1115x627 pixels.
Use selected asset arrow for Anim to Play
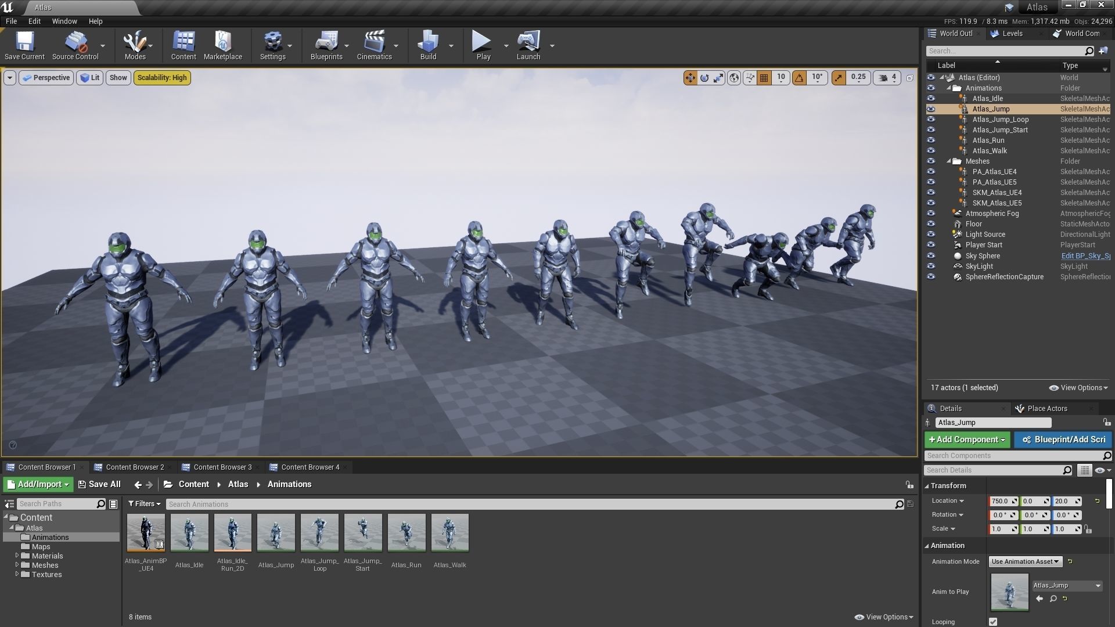pos(1040,599)
